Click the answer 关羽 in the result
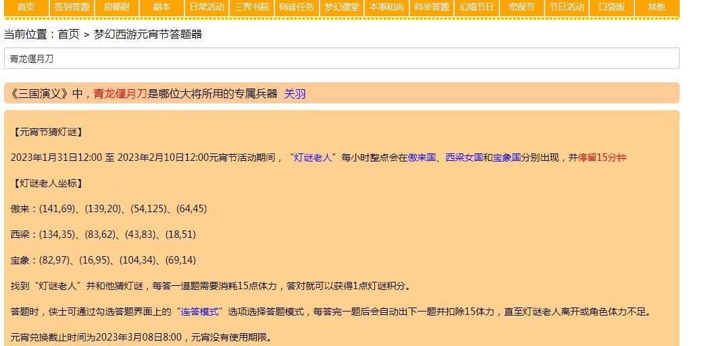Screen dimensions: 706x346 point(295,94)
